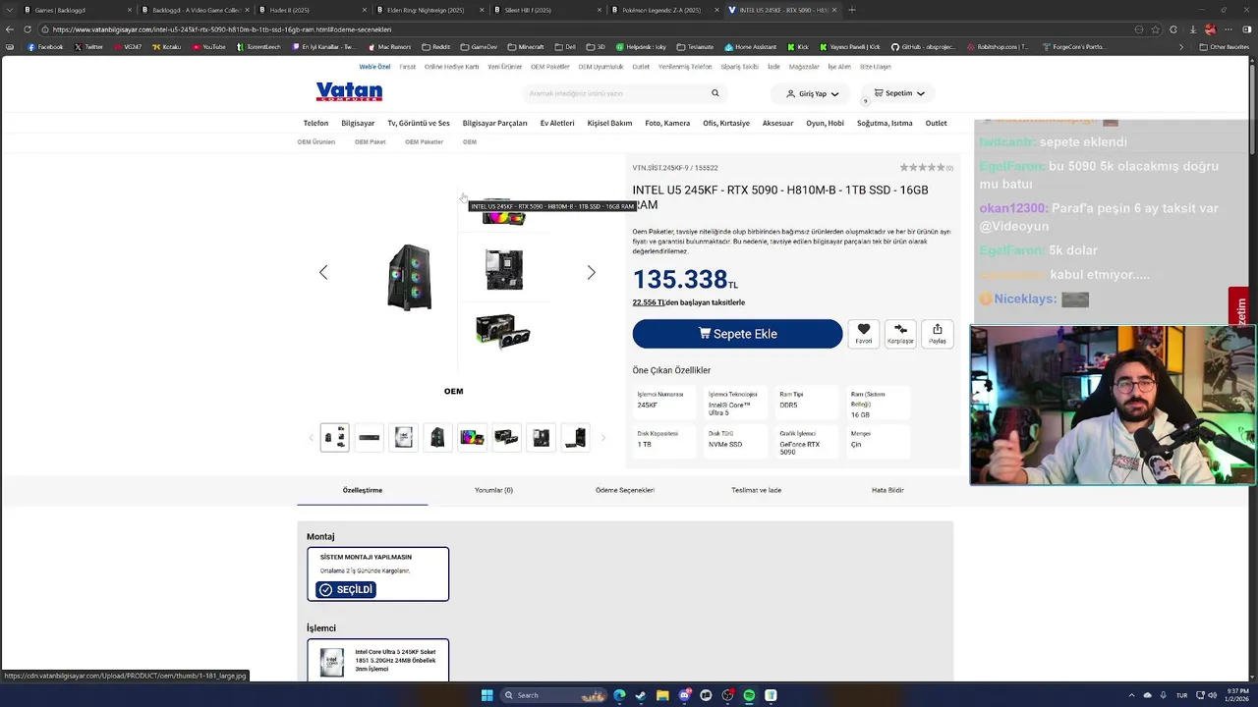Click the star rating above the price
The image size is (1258, 707).
click(x=922, y=168)
